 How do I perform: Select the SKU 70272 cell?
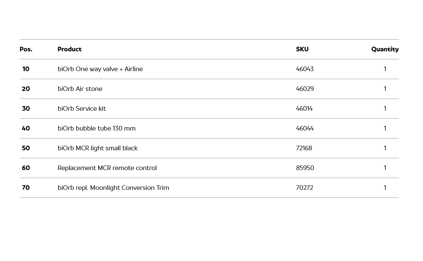pos(304,188)
